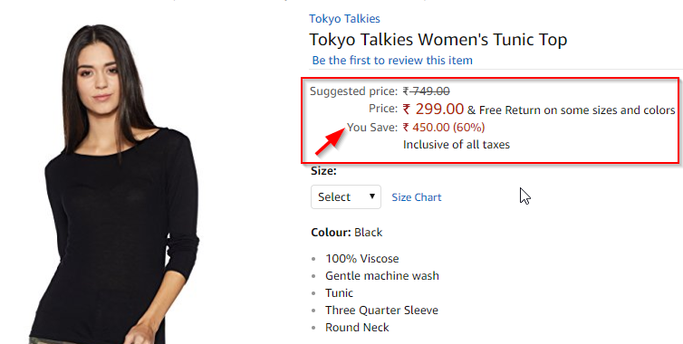This screenshot has height=344, width=683.
Task: Click the ₹450.00 (60%) savings amount
Action: click(444, 127)
